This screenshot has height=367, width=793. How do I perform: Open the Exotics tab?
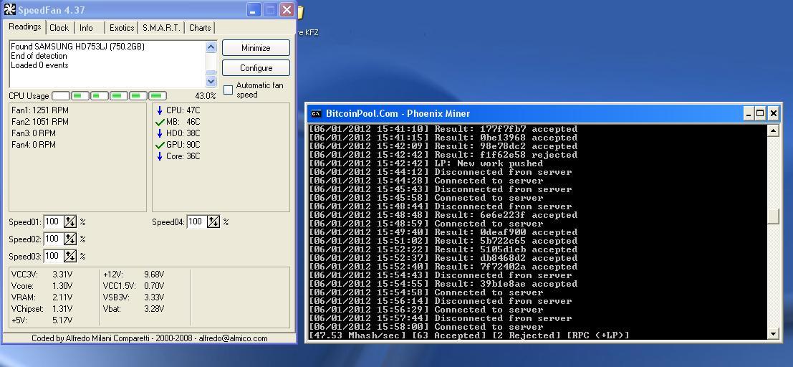[122, 28]
